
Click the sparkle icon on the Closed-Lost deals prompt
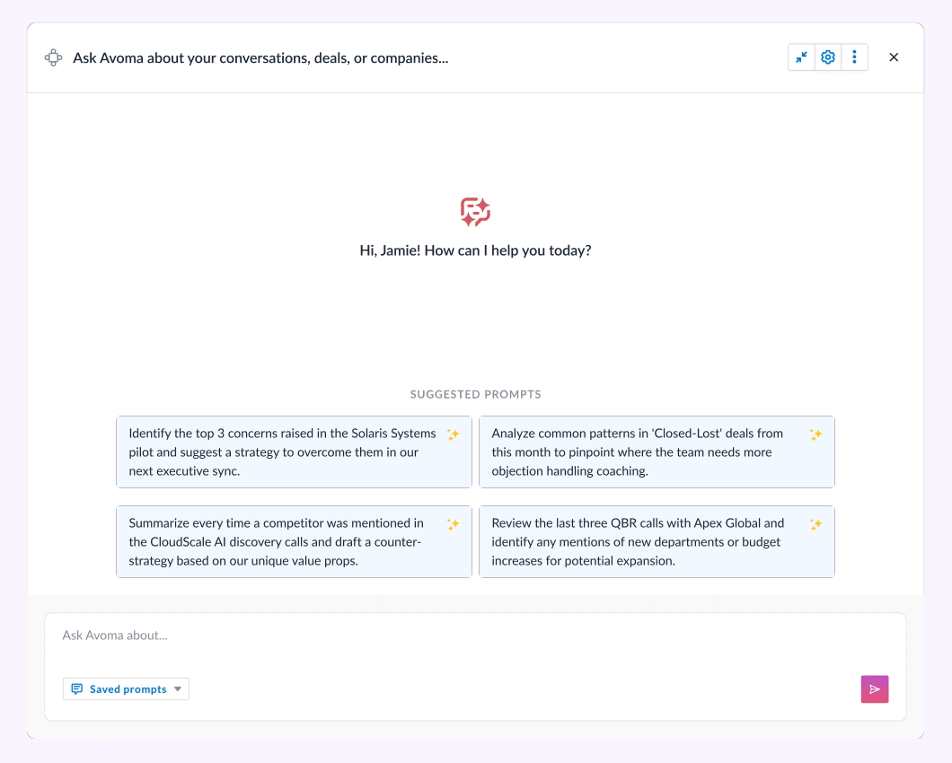click(816, 434)
